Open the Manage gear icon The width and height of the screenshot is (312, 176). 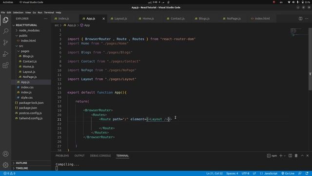pos(5,165)
